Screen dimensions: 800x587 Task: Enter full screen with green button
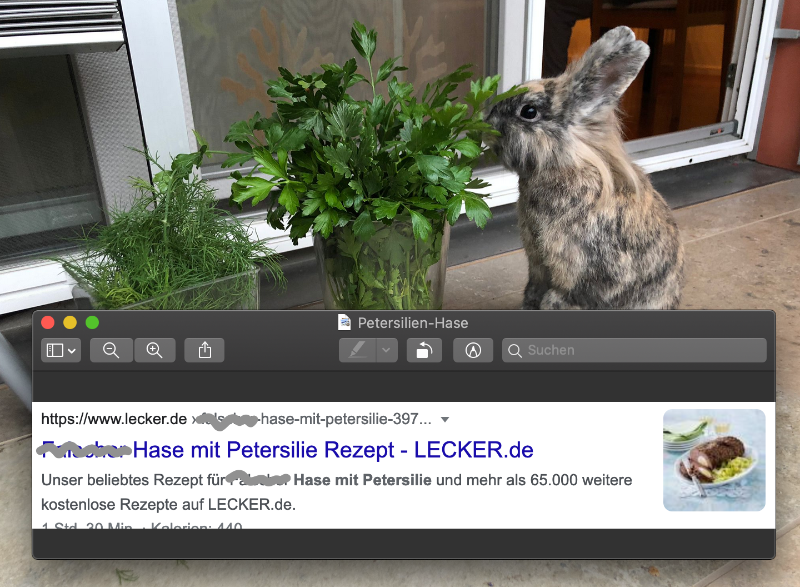[x=92, y=322]
